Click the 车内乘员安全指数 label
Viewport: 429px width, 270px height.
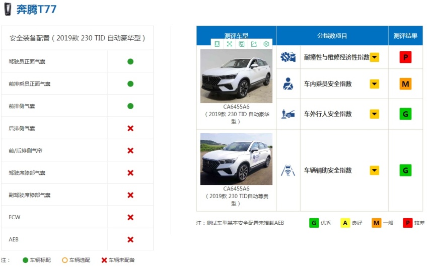point(328,84)
